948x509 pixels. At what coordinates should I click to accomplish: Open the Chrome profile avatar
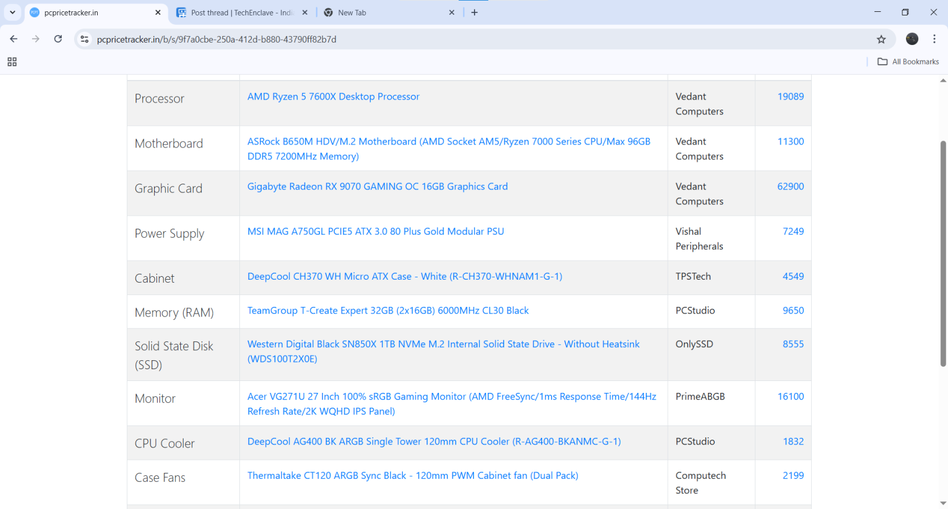[x=912, y=39]
